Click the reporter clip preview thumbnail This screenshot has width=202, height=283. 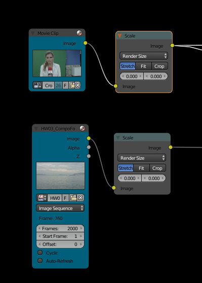[x=57, y=63]
